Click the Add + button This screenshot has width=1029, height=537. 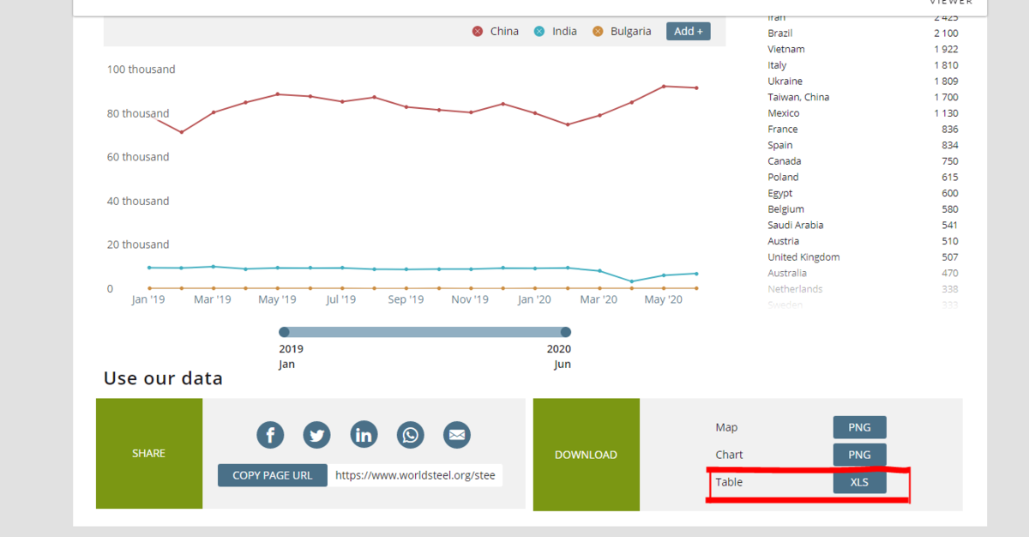[689, 31]
